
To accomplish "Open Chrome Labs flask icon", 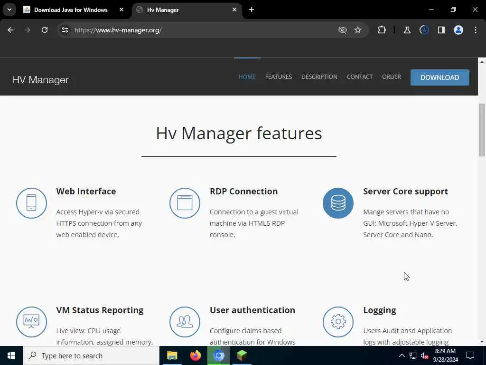I will point(407,30).
